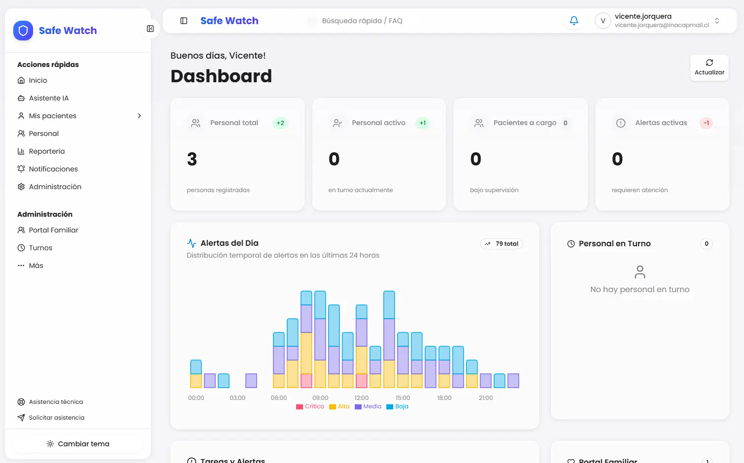Open the Asistente IA section
Viewport: 744px width, 463px height.
click(49, 98)
